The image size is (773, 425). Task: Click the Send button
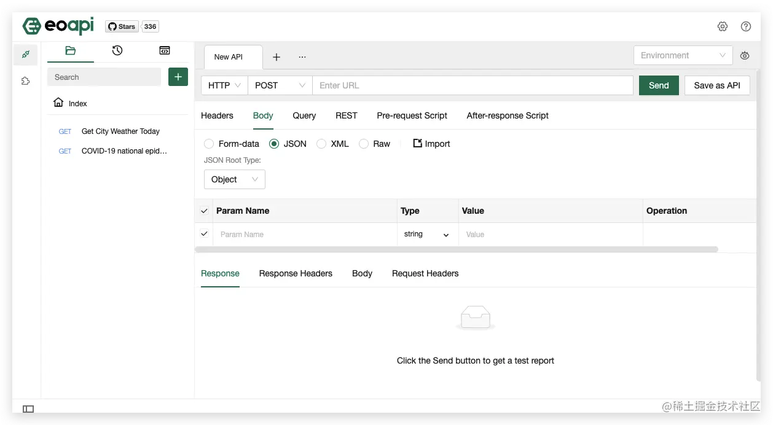(x=659, y=85)
